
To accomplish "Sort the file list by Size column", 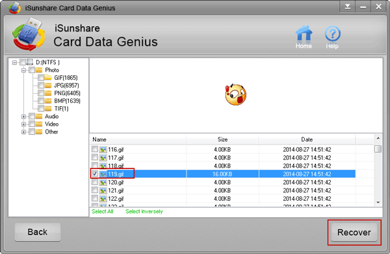I will click(x=222, y=139).
